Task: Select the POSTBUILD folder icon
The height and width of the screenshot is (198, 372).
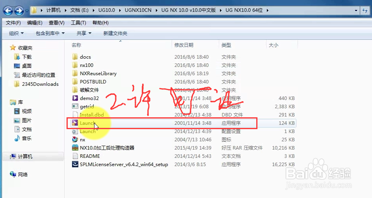Action: click(75, 81)
